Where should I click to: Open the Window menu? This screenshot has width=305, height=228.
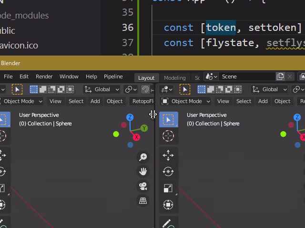tap(69, 76)
